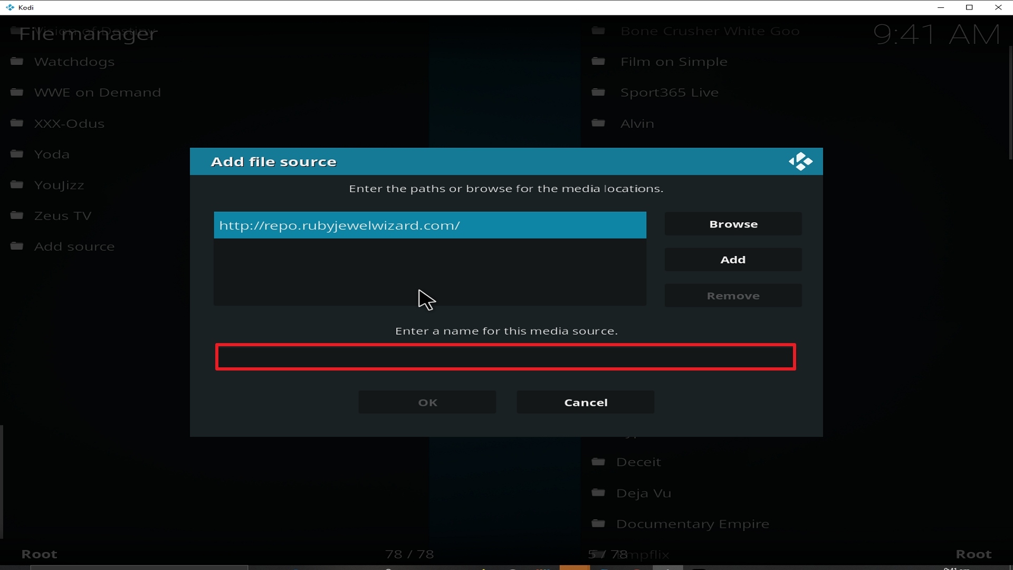
Task: Click the Remove button
Action: point(733,296)
